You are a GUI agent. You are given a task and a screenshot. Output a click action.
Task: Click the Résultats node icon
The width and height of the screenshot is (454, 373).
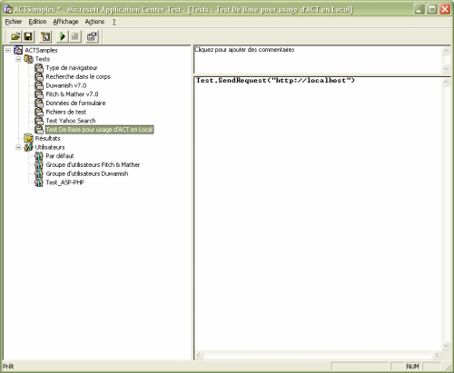coord(29,138)
